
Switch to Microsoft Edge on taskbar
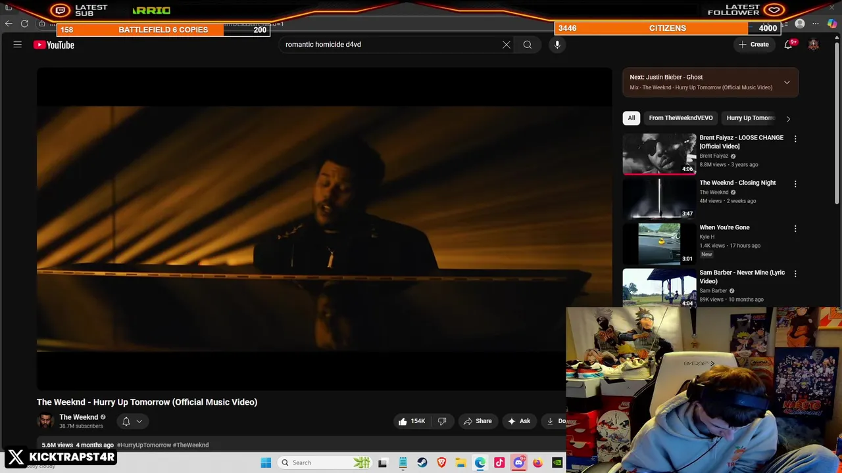(480, 462)
